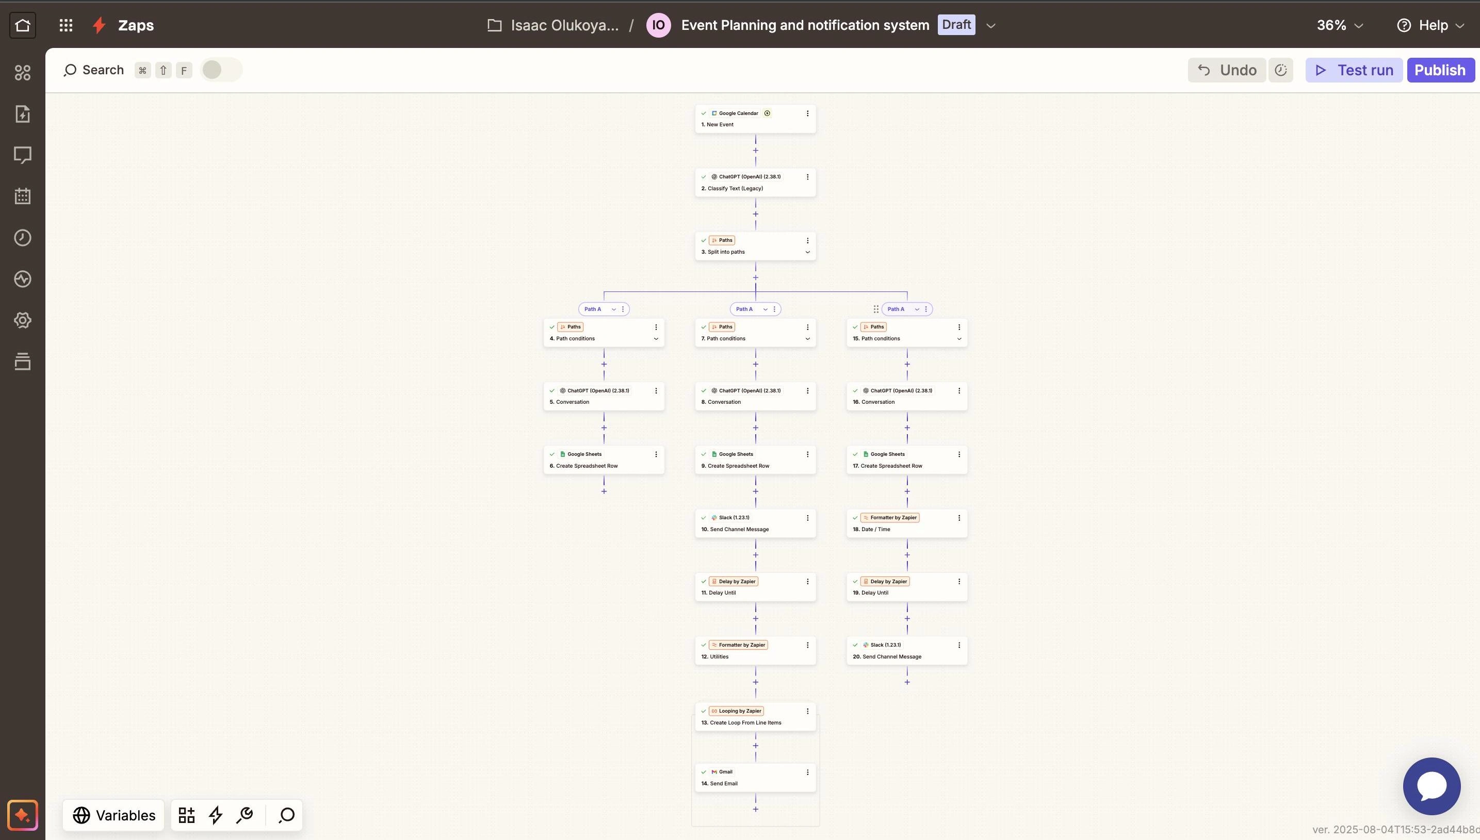Open the history clock icon in the sidebar
Image resolution: width=1480 pixels, height=840 pixels.
[23, 238]
